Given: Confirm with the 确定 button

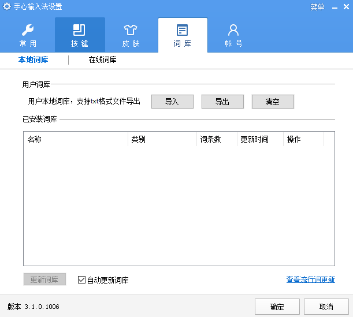Looking at the screenshot, I should (x=277, y=307).
